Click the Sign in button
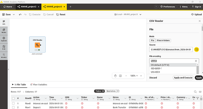Viewport: 203px width, 109px height. tap(197, 7)
